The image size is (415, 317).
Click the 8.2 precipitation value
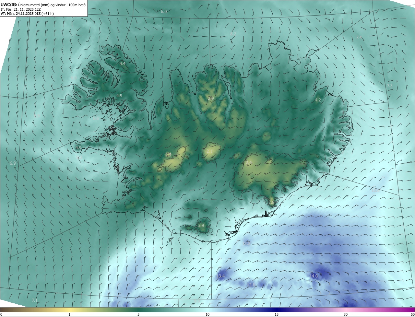pos(233,34)
